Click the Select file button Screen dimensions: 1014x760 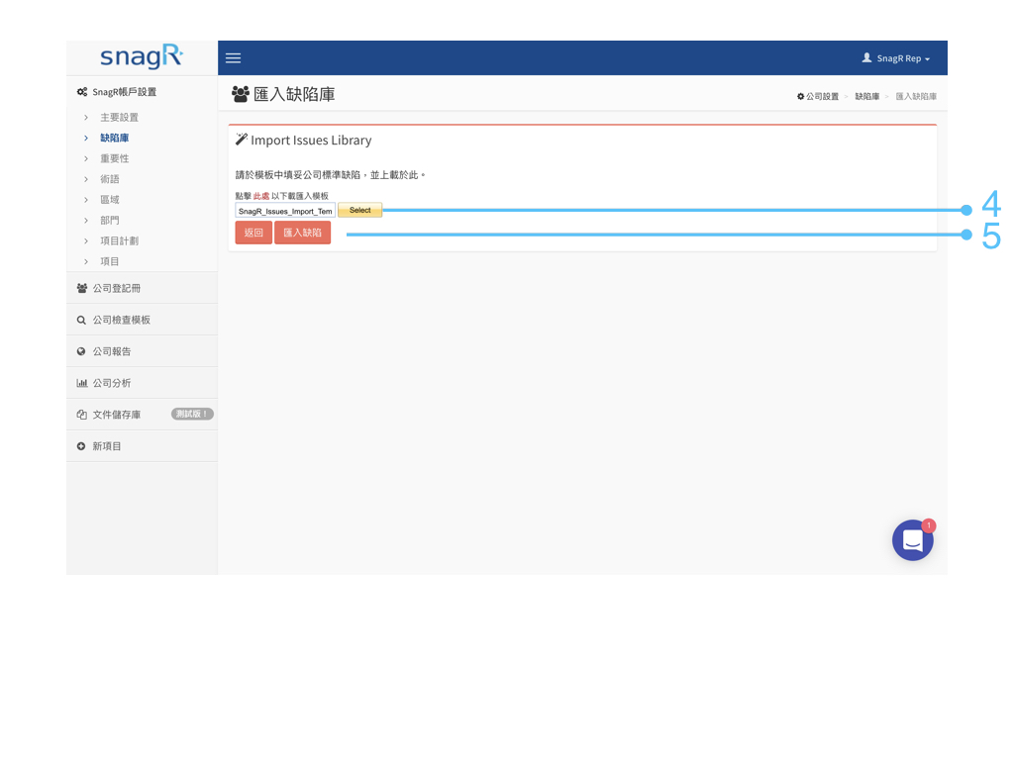pos(360,210)
